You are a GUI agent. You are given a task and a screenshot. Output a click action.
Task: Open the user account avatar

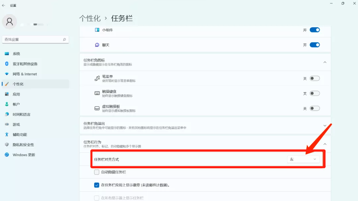coord(9,21)
